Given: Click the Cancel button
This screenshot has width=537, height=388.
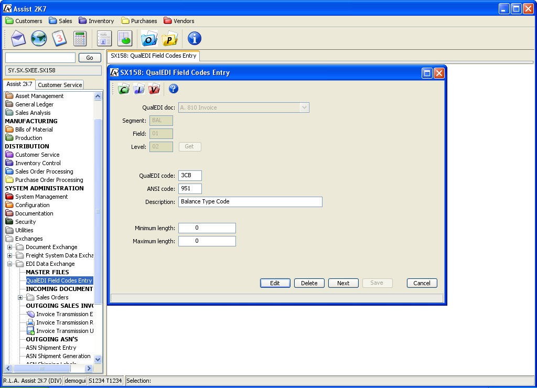Looking at the screenshot, I should (422, 283).
